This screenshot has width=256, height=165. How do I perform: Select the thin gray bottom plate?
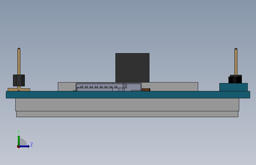tap(127, 114)
